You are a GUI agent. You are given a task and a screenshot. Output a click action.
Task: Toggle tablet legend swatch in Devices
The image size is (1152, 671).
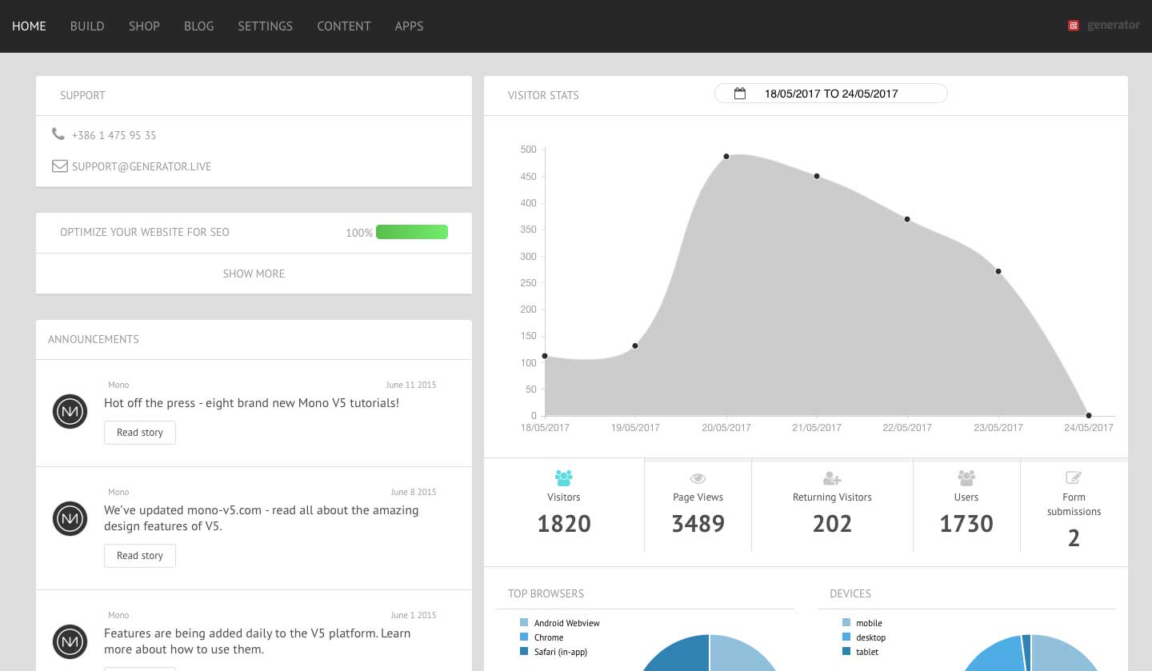coord(846,652)
